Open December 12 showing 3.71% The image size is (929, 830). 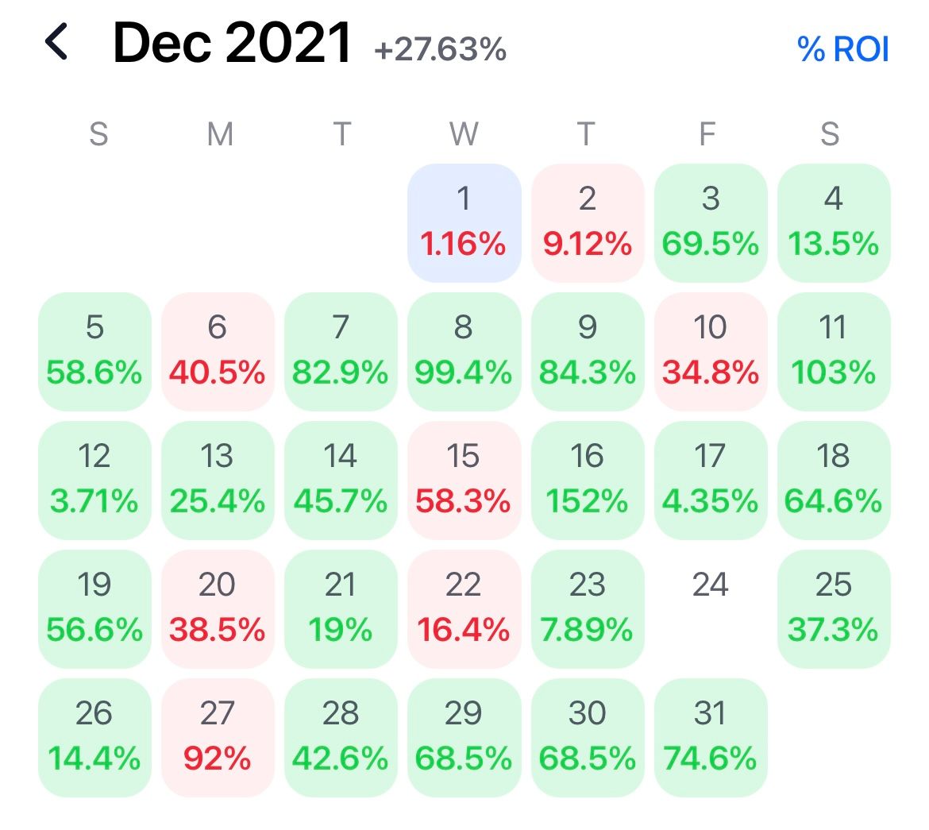tap(94, 481)
